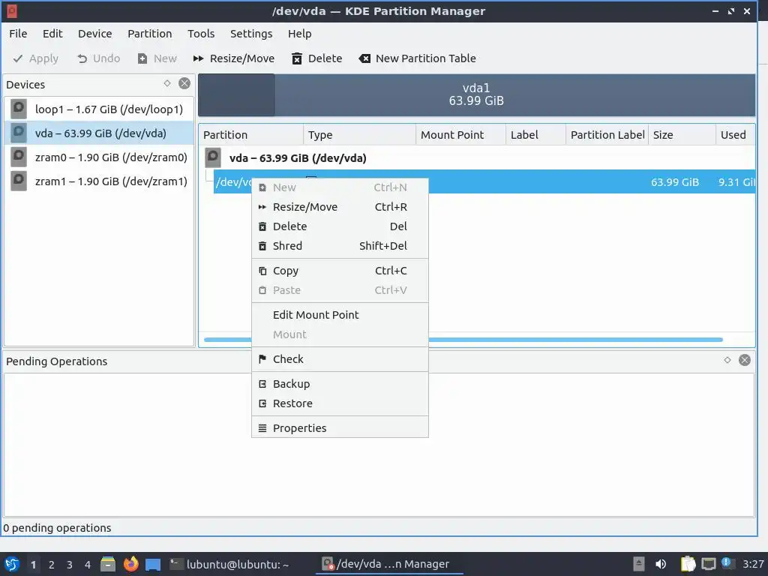Click the Undo toolbar button
Image resolution: width=768 pixels, height=576 pixels.
98,58
